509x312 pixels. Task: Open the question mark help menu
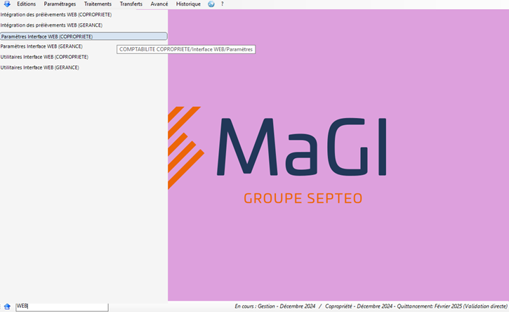[x=223, y=4]
